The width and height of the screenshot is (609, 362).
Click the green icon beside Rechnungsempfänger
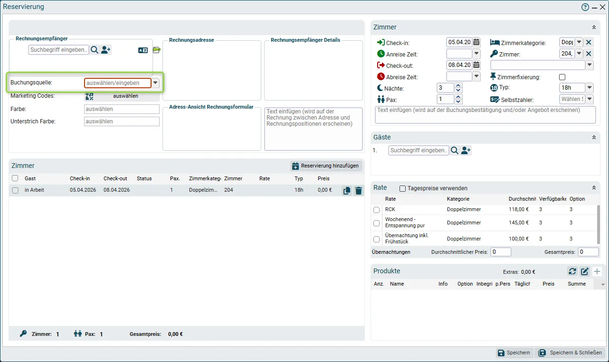pyautogui.click(x=157, y=50)
